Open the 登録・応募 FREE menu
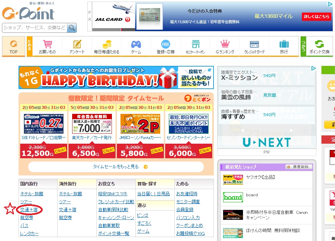 [166, 47]
